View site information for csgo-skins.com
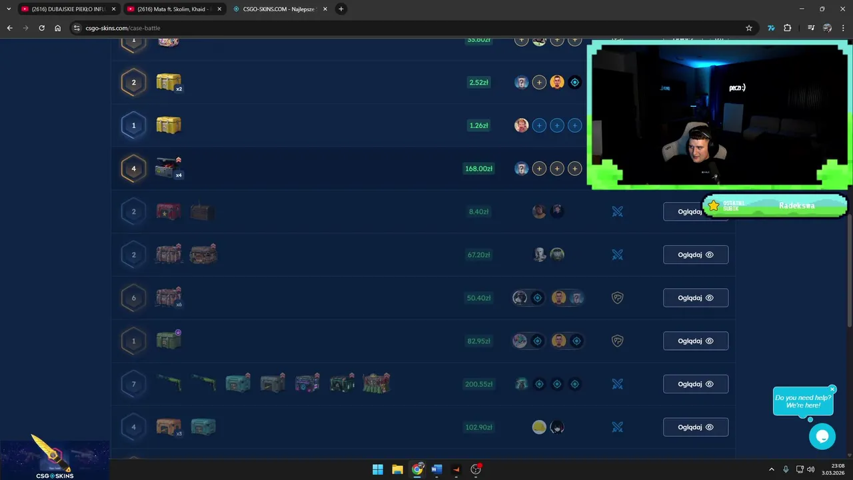This screenshot has height=480, width=853. (77, 28)
